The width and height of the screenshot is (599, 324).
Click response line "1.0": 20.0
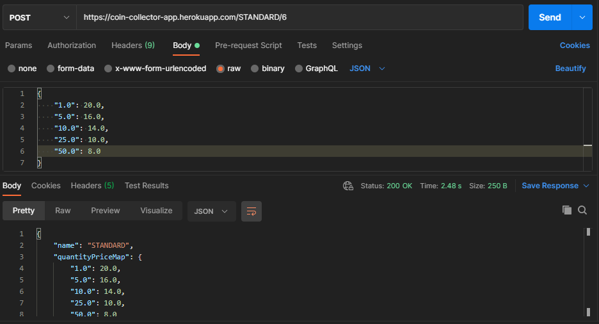[95, 268]
